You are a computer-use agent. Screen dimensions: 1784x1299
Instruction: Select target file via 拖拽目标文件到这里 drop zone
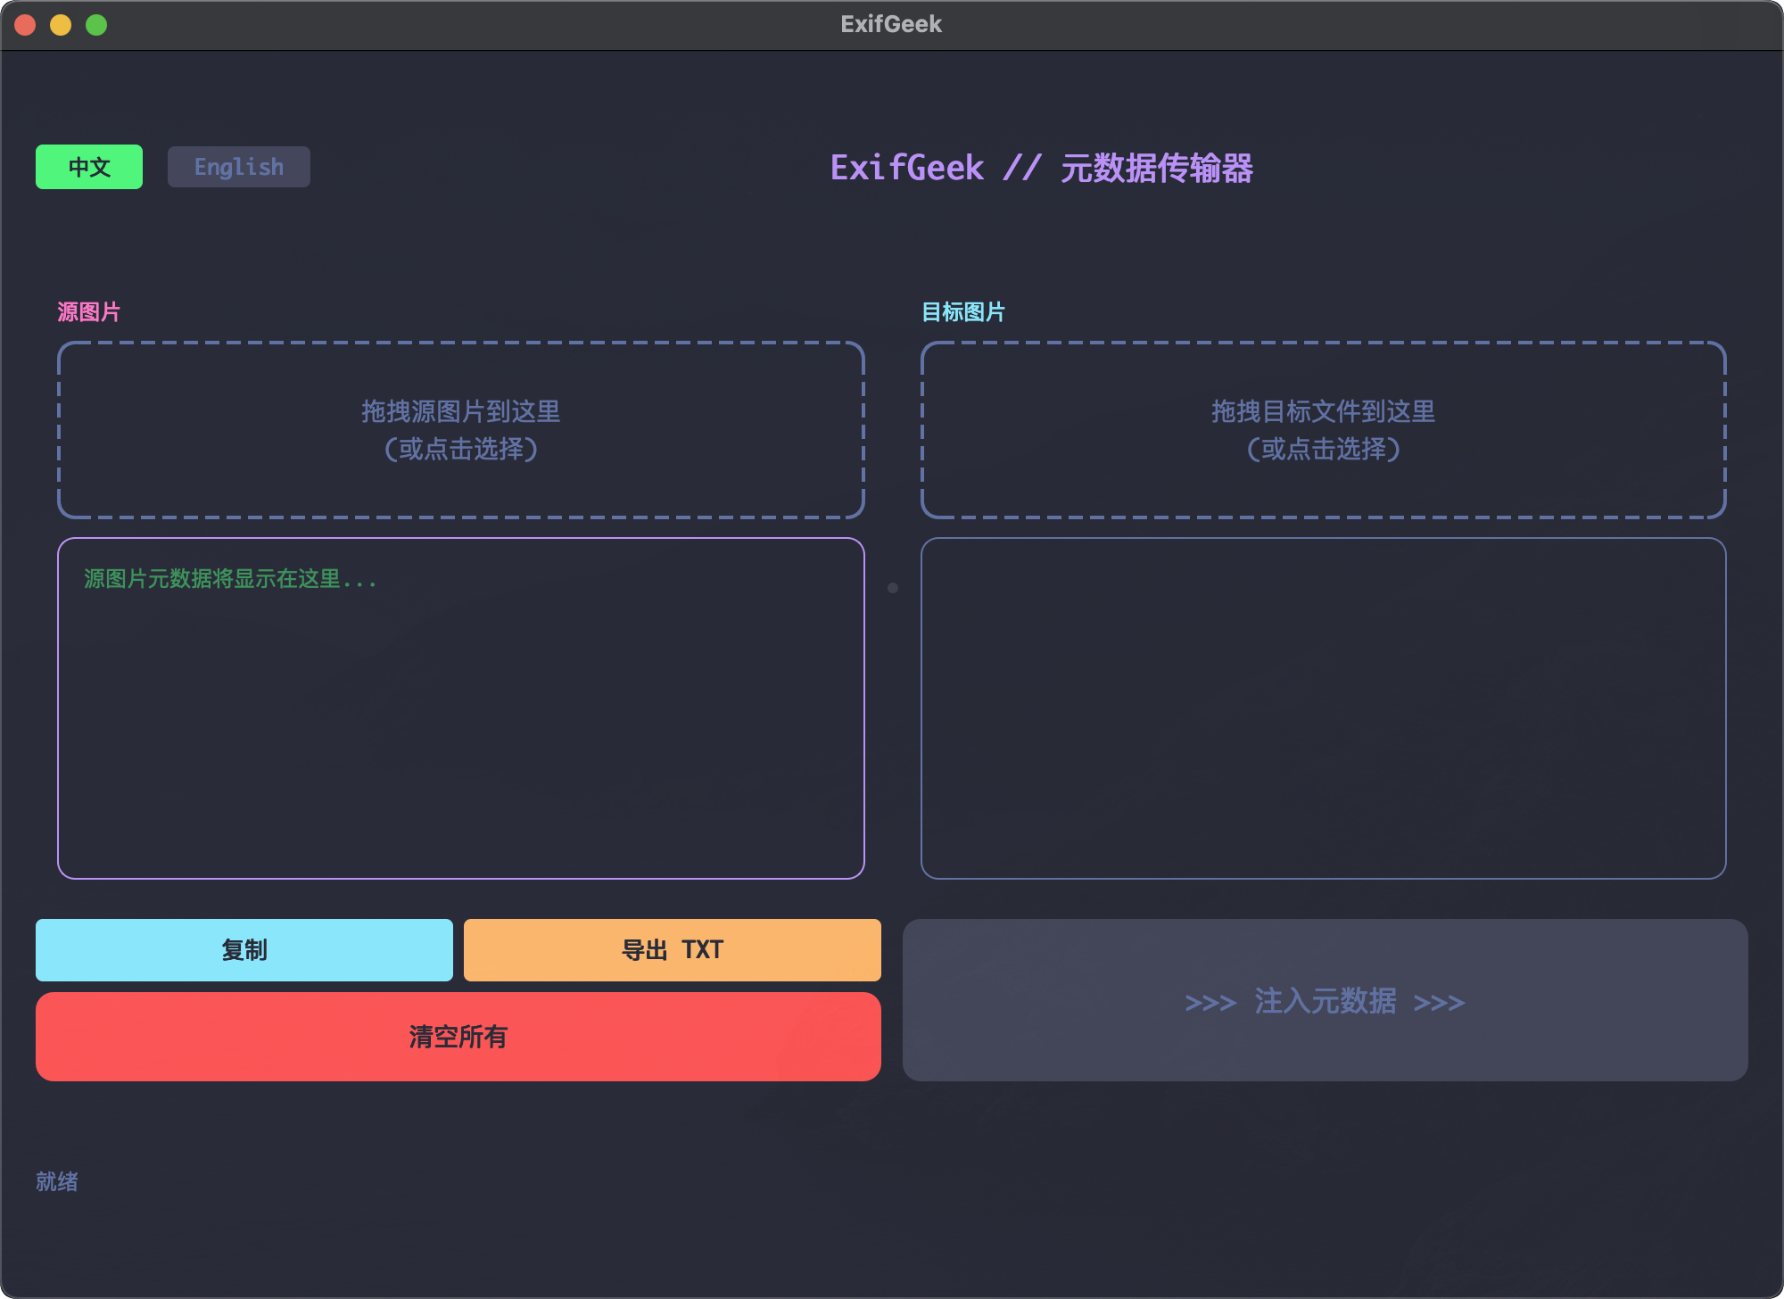[x=1324, y=429]
